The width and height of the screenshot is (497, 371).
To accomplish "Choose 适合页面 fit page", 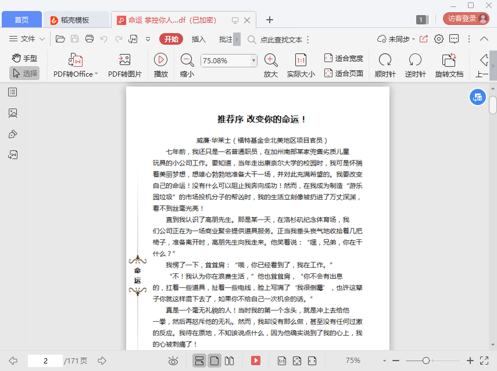I will (344, 73).
